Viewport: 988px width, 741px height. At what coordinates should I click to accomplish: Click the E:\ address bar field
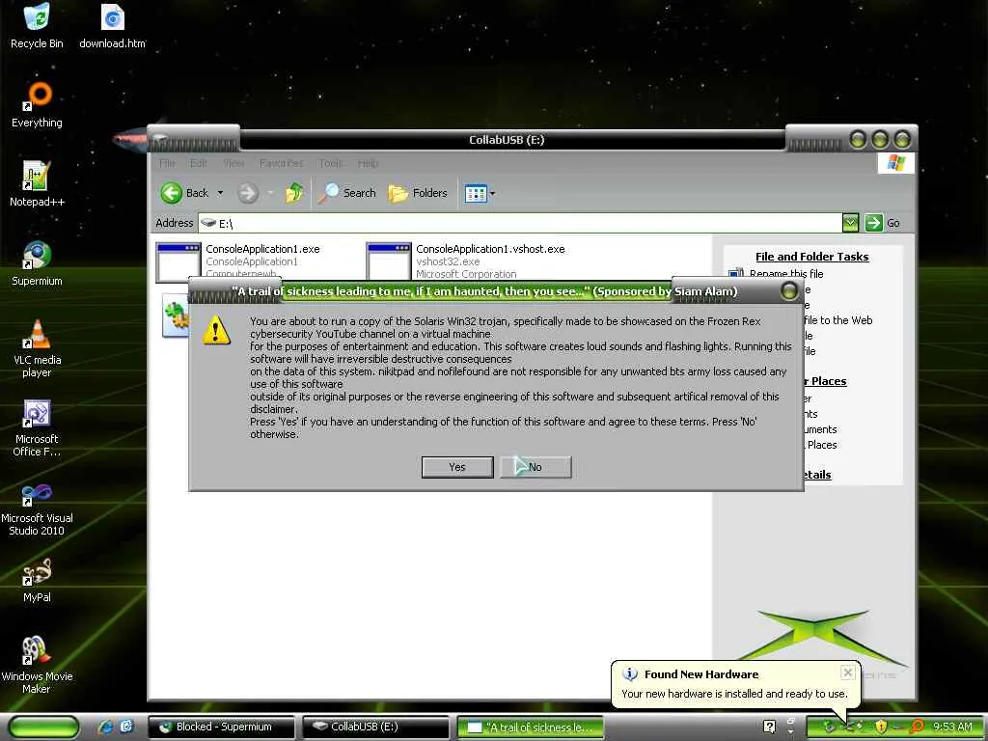pyautogui.click(x=520, y=223)
